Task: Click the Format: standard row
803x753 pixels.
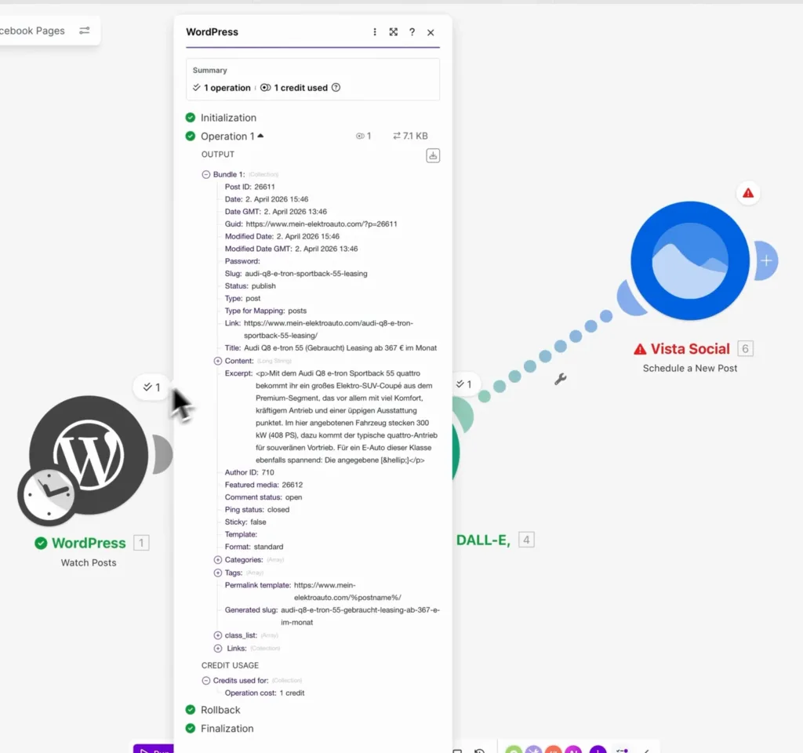Action: tap(254, 547)
